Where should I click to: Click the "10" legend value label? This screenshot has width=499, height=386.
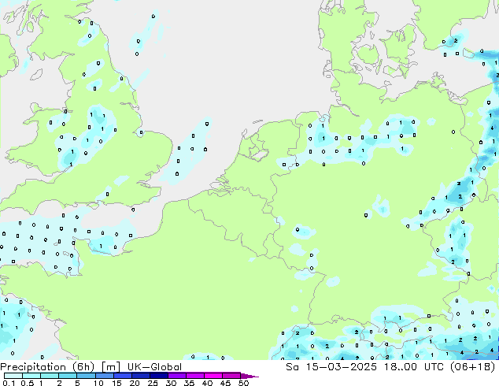click(x=98, y=383)
